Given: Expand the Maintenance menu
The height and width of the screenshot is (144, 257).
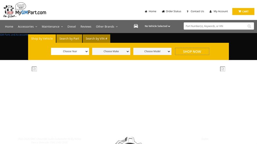Looking at the screenshot, I should click(x=52, y=27).
